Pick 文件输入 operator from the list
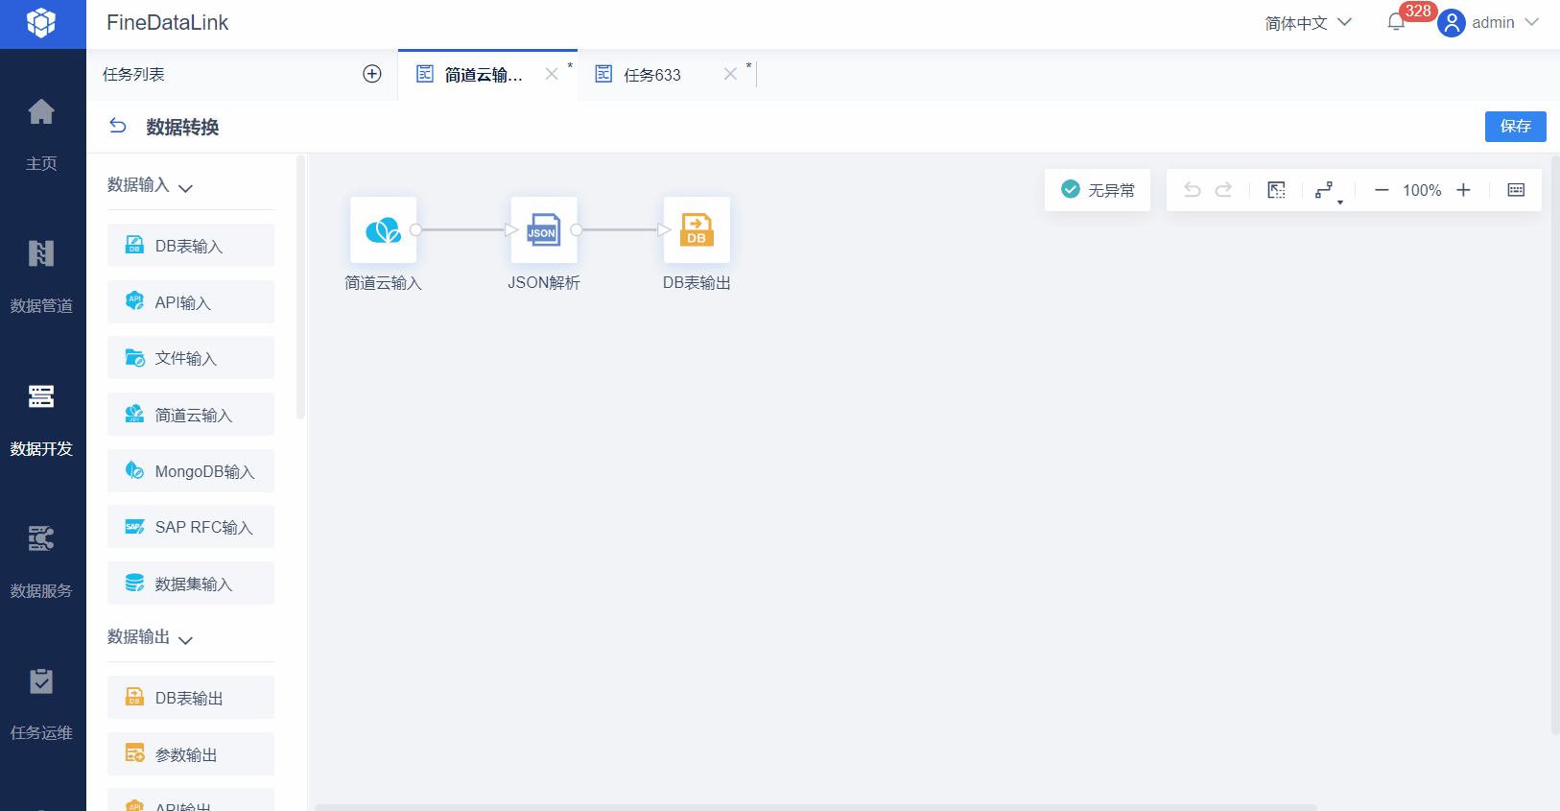Viewport: 1560px width, 811px height. (x=191, y=358)
